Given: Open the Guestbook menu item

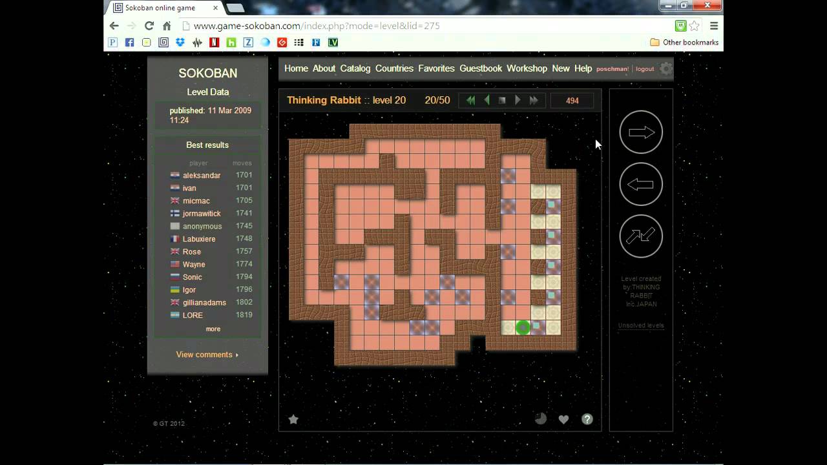Looking at the screenshot, I should coord(481,68).
